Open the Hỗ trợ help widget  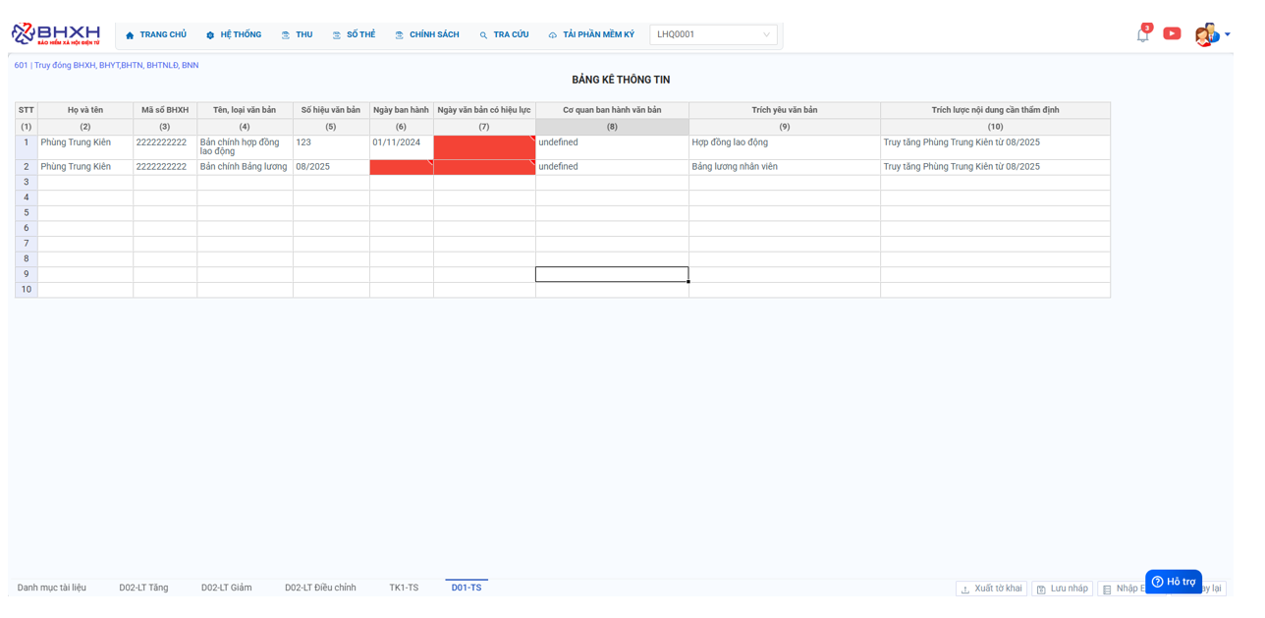click(1174, 582)
